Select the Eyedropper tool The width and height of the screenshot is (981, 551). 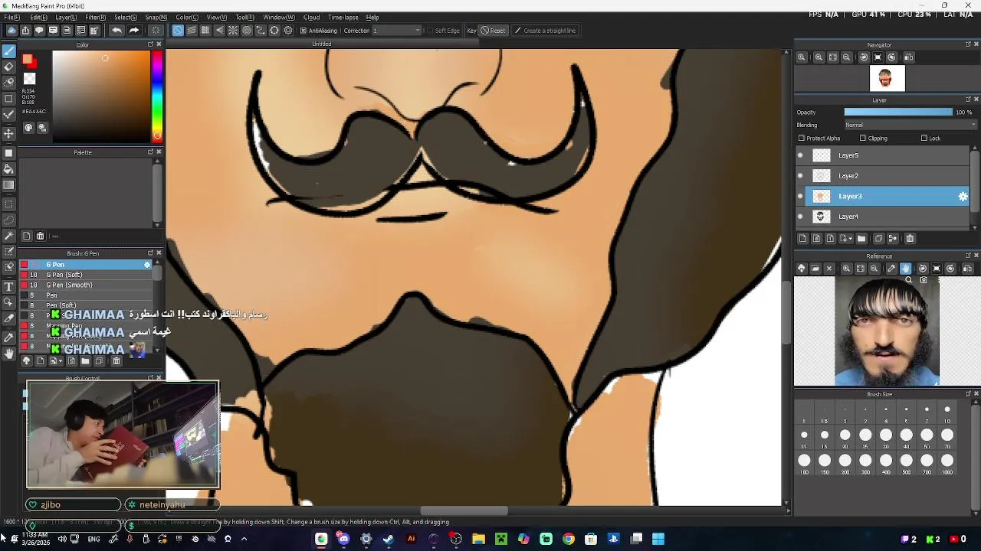click(x=9, y=337)
